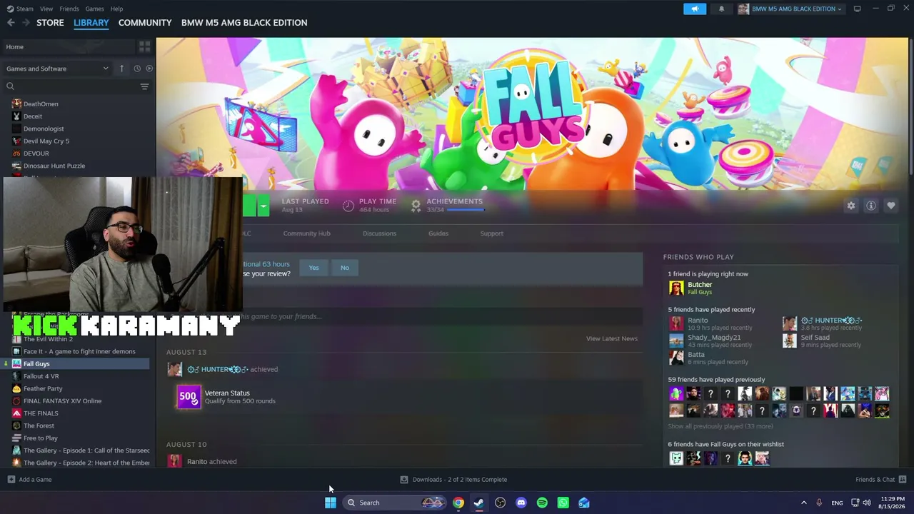Click the Achievements trophy gear icon

point(416,206)
